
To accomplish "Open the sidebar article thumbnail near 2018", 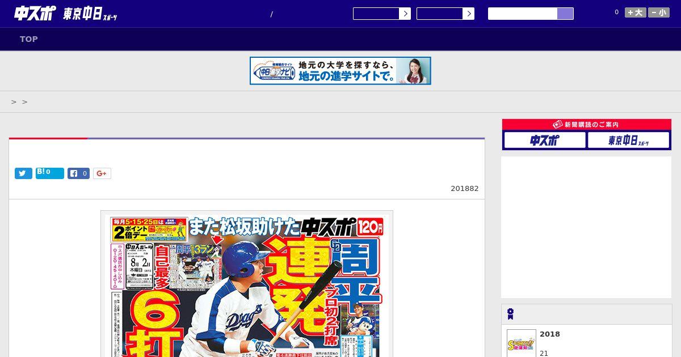I will point(522,343).
